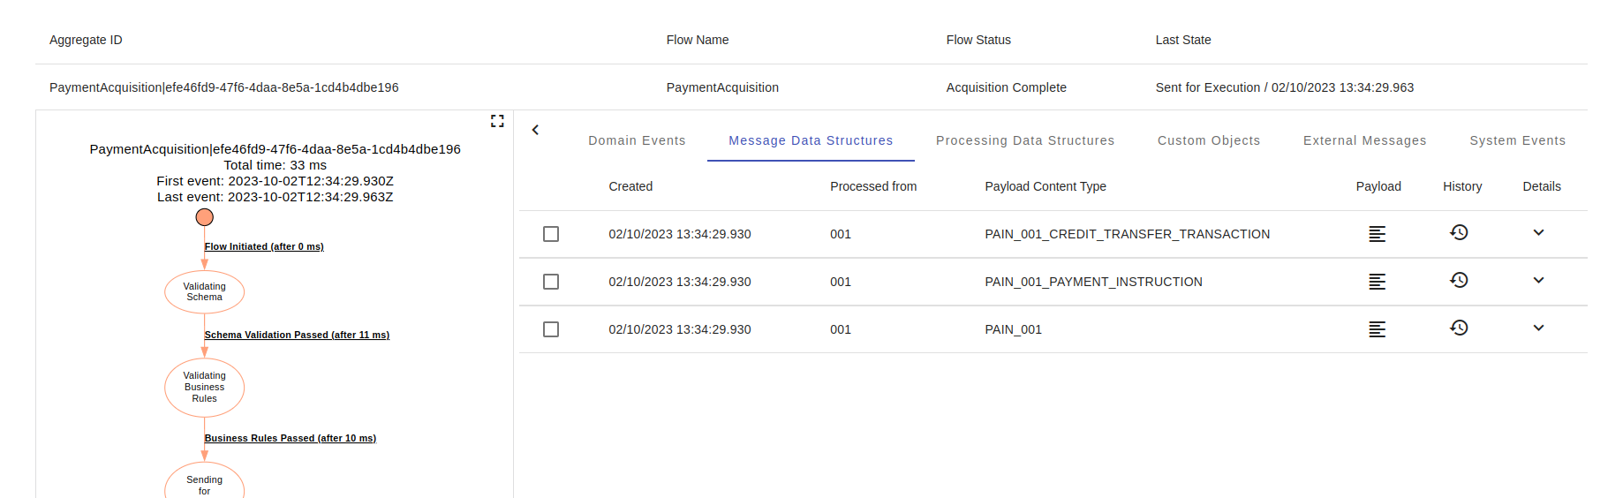Check the box for the PAIN_001 row
This screenshot has height=498, width=1623.
551,329
